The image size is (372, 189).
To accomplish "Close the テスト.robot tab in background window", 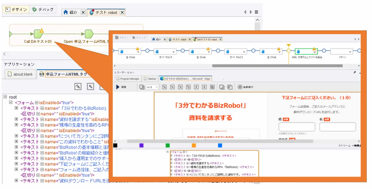I will (122, 12).
